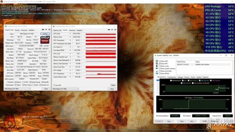This screenshot has height=132, width=235.
Task: Click screenshot camera icon in GPU-Z Graphics Card window
Action: coord(43,30)
